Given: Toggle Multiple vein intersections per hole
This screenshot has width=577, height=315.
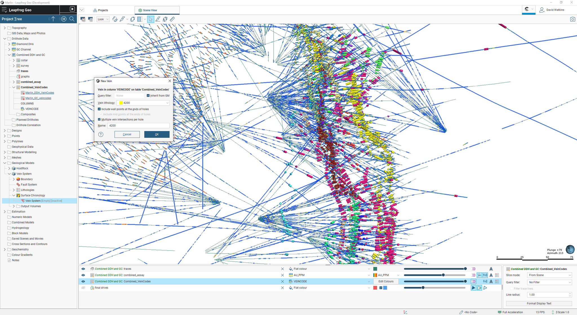Looking at the screenshot, I should tap(99, 120).
